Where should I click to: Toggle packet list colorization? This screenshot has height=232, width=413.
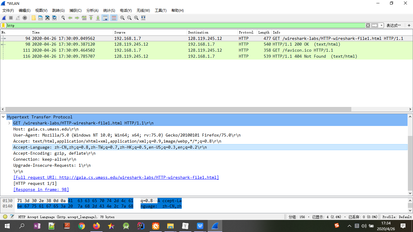click(x=113, y=18)
